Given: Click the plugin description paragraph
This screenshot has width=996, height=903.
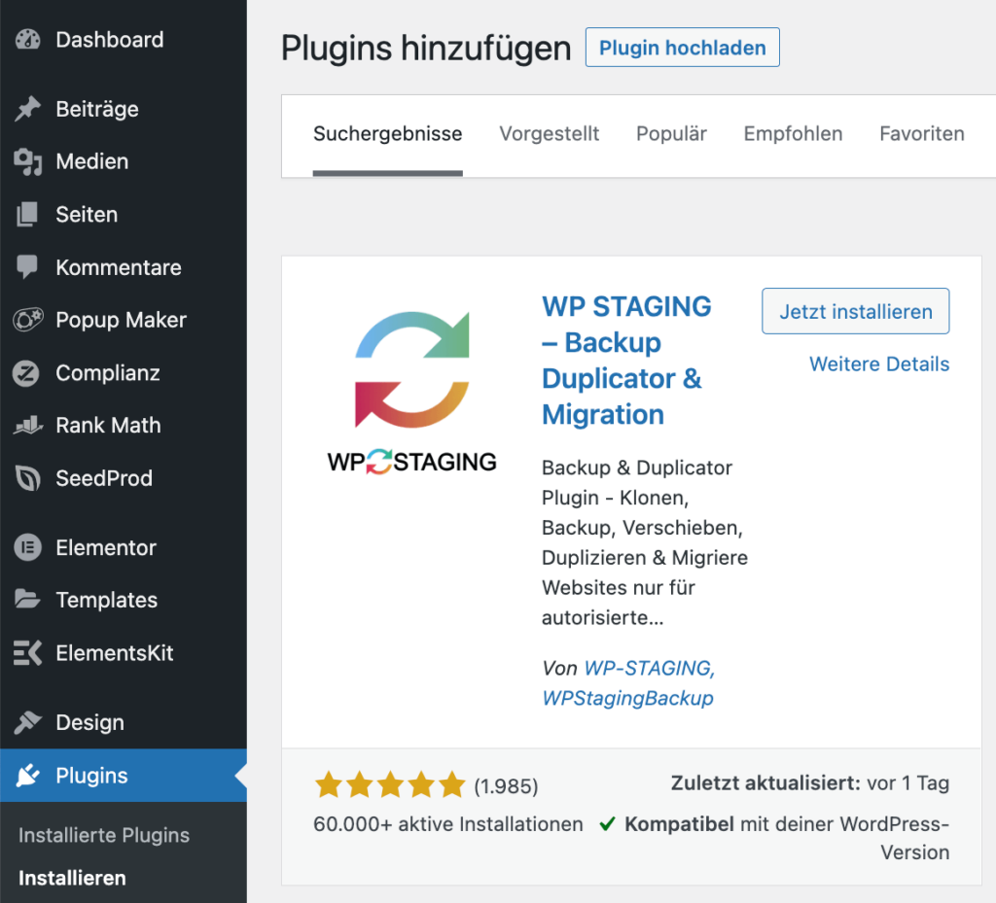Looking at the screenshot, I should (645, 542).
